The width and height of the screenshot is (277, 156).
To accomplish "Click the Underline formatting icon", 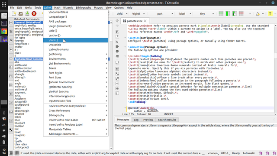I will [117, 42].
